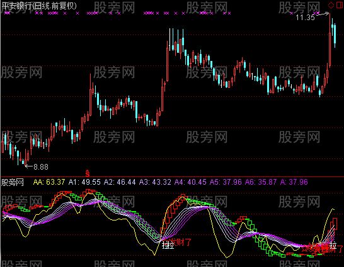Click the A6: 35.87 indicator value

click(261, 182)
